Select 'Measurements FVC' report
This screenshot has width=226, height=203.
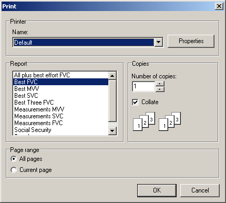pos(60,123)
